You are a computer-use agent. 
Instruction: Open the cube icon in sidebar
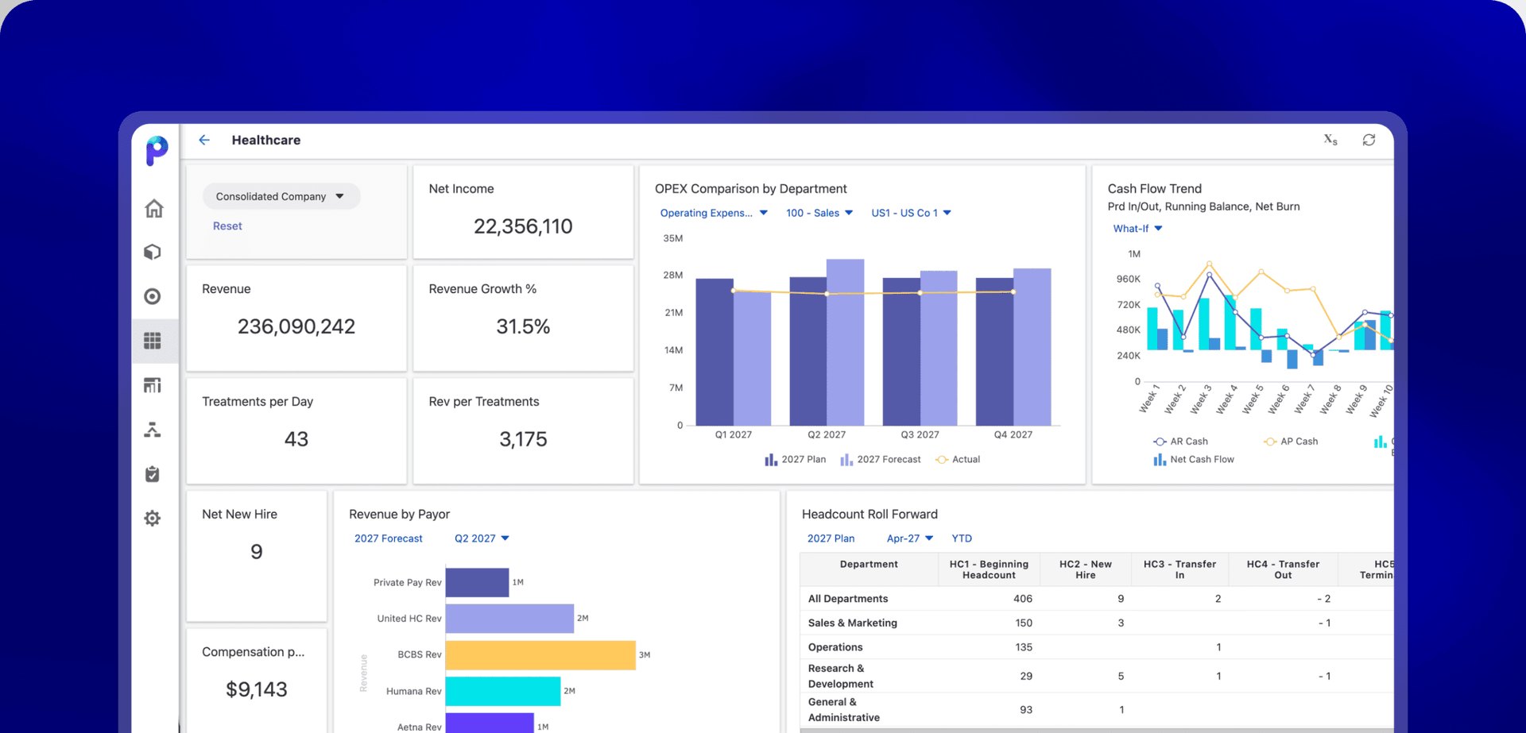click(153, 252)
